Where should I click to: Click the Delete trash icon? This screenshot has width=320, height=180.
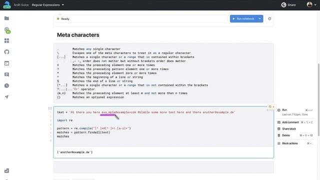click(x=279, y=135)
